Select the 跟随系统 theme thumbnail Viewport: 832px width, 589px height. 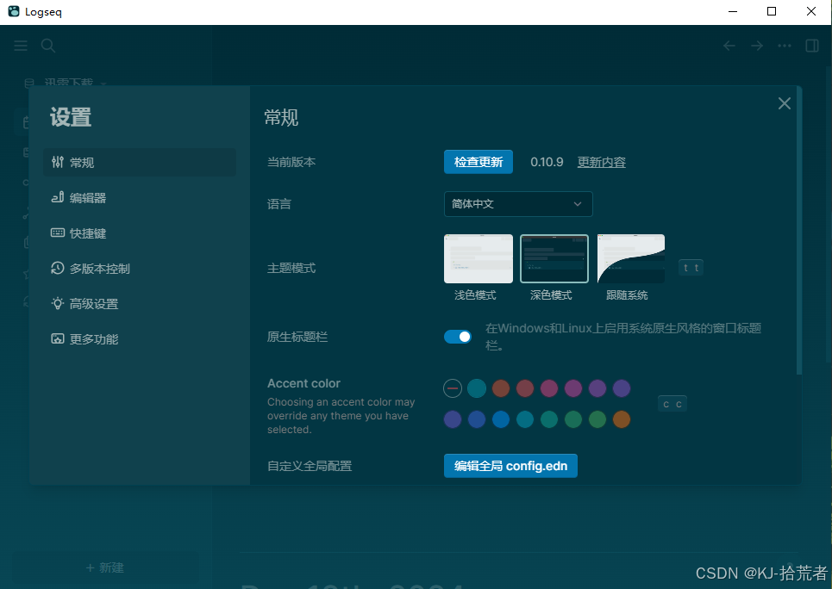[630, 258]
